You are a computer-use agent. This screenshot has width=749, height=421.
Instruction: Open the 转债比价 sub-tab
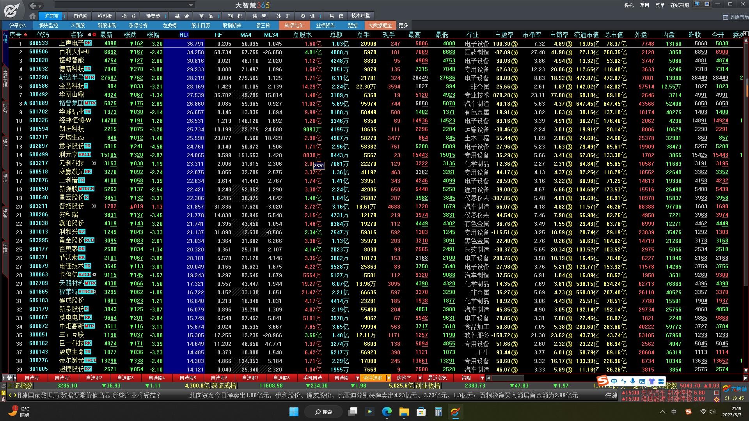point(294,25)
